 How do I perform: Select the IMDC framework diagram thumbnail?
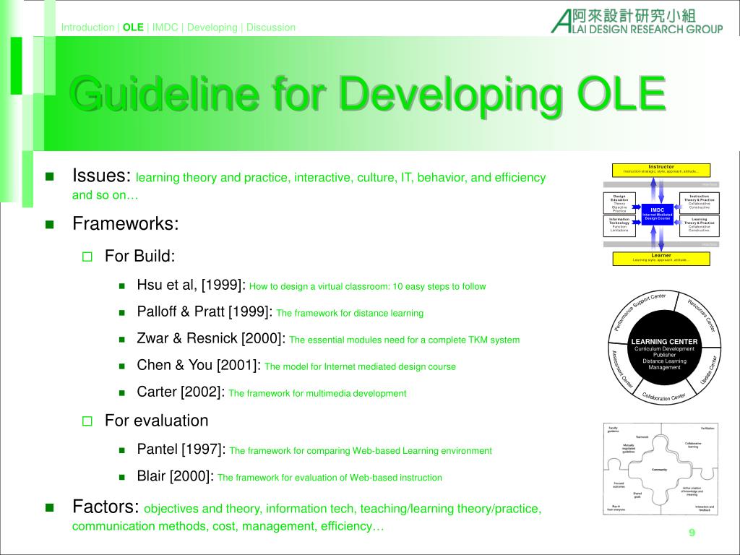[661, 215]
